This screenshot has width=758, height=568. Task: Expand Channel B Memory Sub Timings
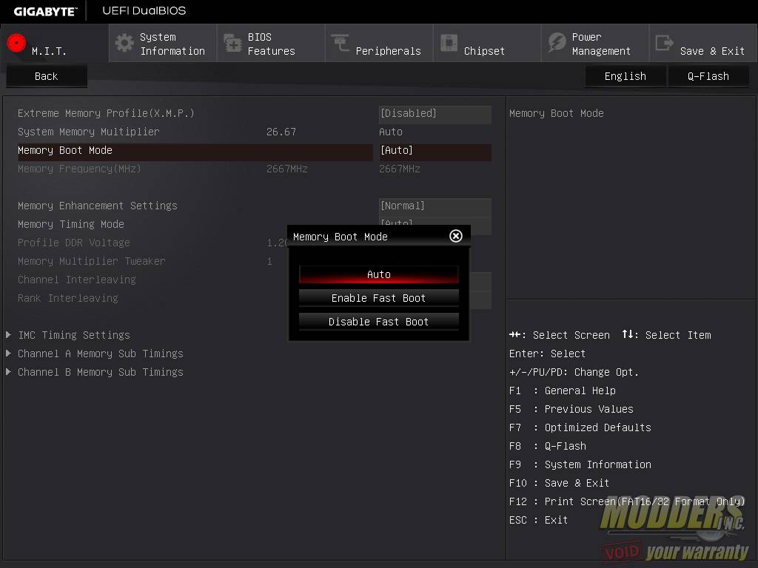click(100, 372)
